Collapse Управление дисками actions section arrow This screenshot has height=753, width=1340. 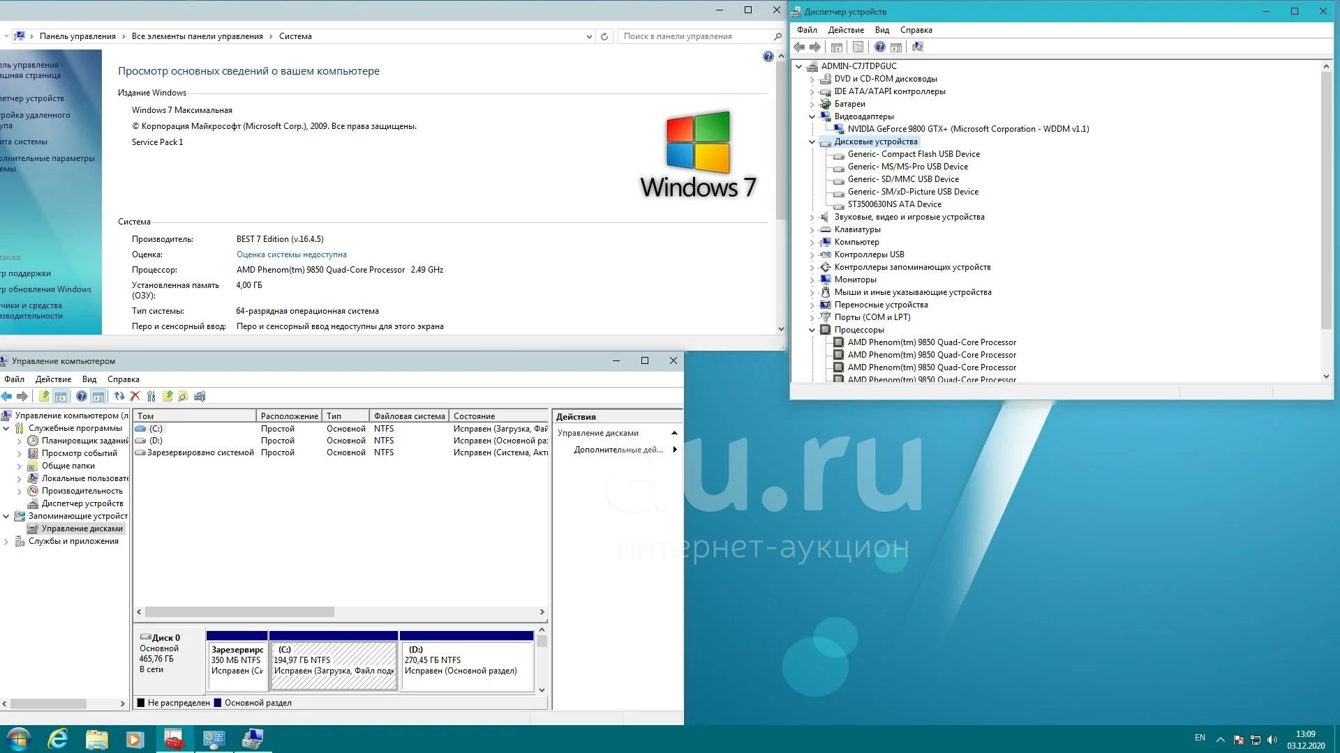674,433
